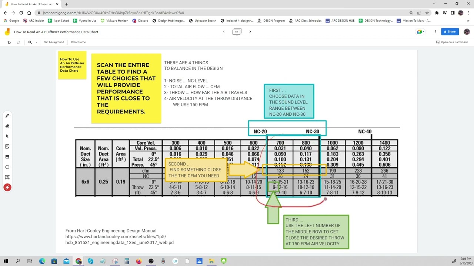The height and width of the screenshot is (266, 474).
Task: Open Vyond In Use bookmark
Action: [x=85, y=21]
